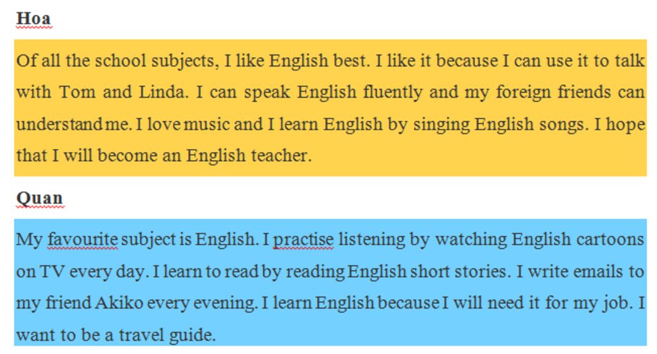
Task: Click the word "emails" in blue paragraph
Action: (598, 272)
